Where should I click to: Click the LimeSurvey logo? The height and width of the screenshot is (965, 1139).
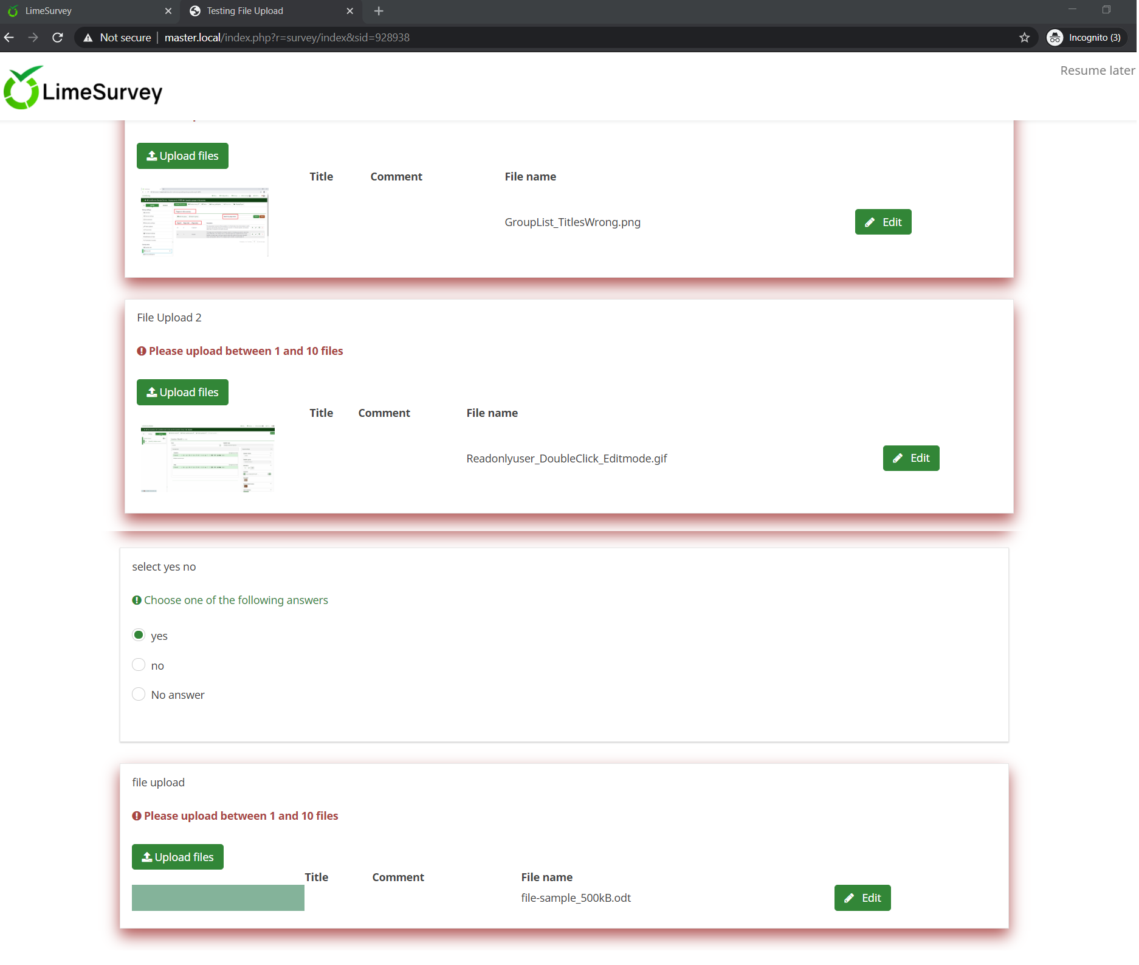(83, 89)
